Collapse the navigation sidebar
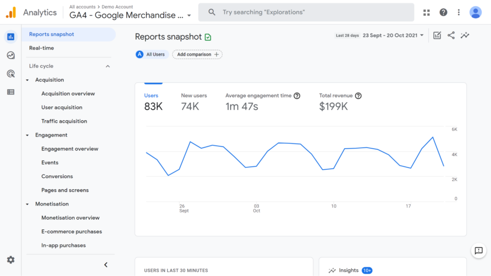This screenshot has width=491, height=276. (x=106, y=264)
